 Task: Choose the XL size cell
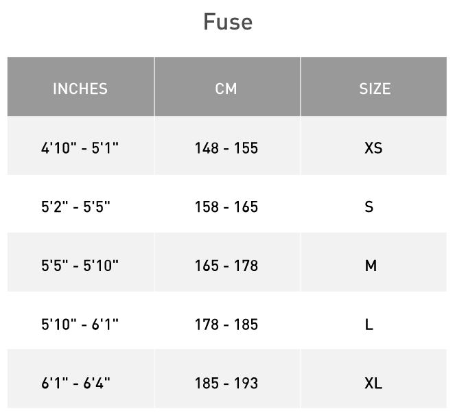(x=373, y=383)
